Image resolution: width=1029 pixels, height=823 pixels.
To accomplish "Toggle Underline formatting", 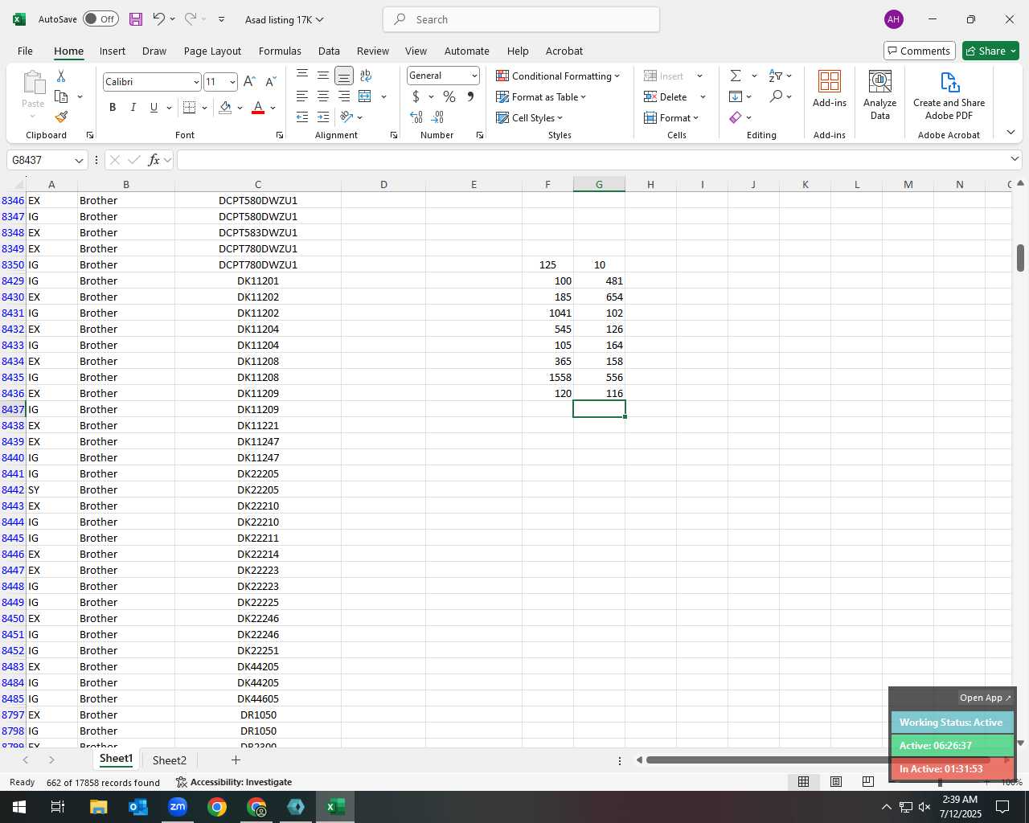I will (154, 108).
